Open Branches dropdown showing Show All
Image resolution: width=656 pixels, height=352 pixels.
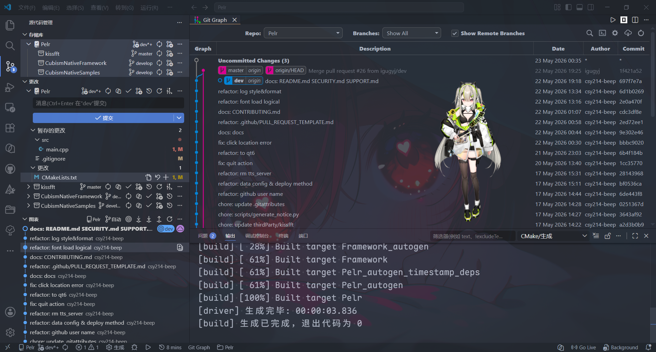click(x=412, y=33)
